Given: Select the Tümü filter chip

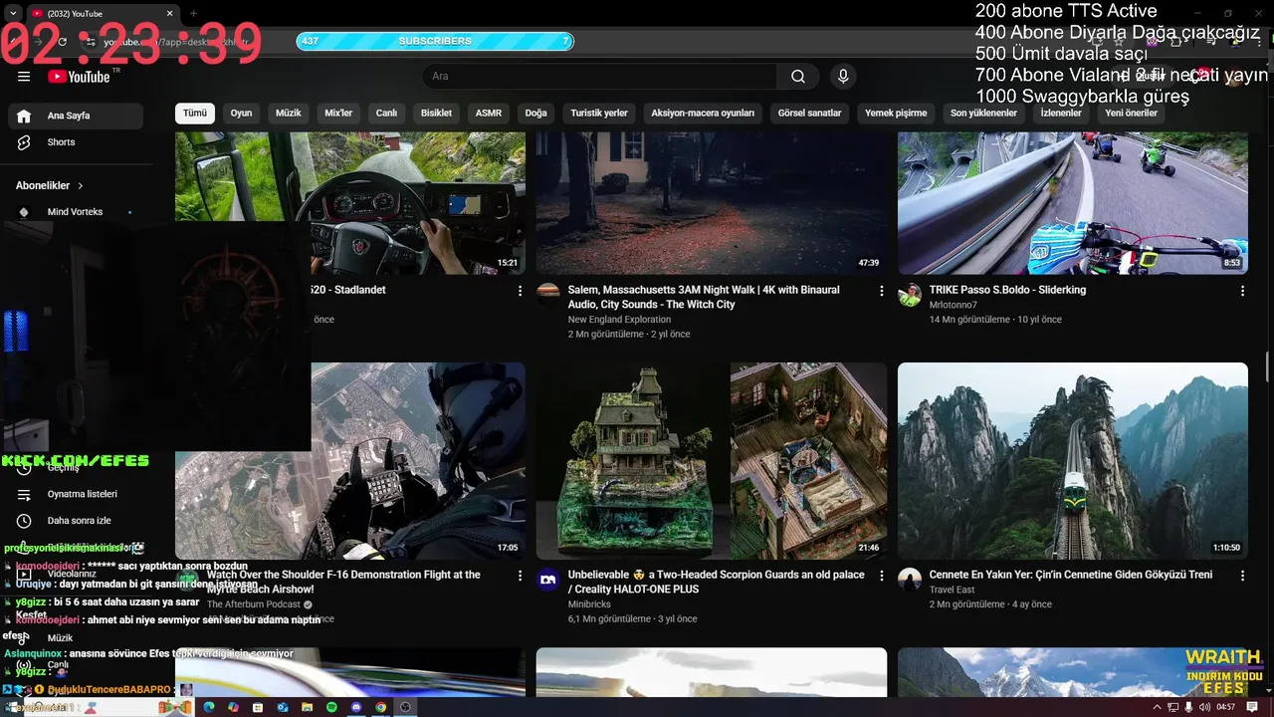Looking at the screenshot, I should [195, 114].
